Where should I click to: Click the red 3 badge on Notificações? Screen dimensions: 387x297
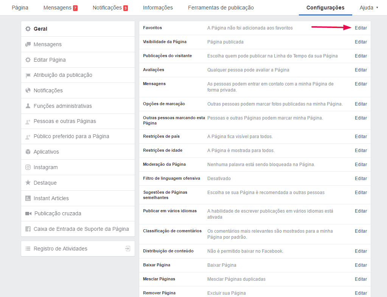[126, 8]
